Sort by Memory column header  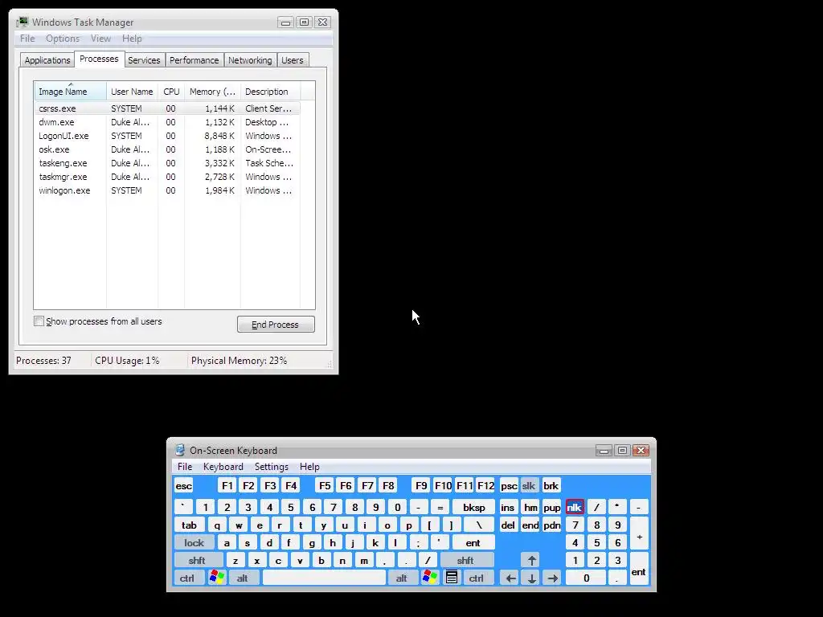[212, 92]
